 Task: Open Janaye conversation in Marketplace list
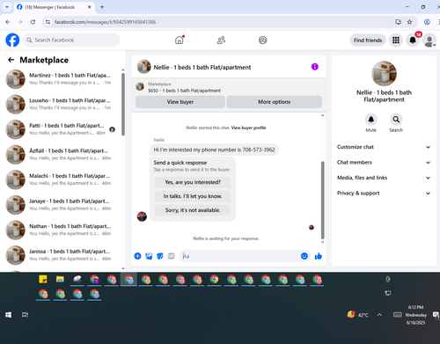click(62, 205)
